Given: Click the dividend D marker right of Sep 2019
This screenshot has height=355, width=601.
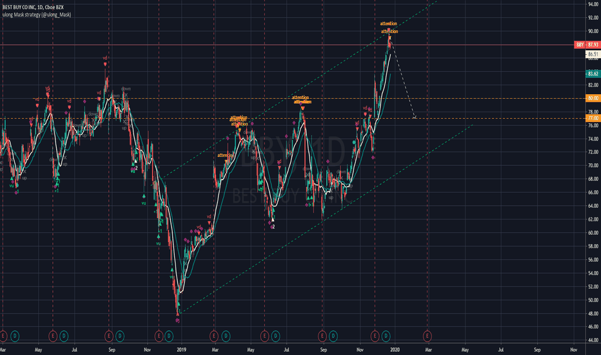Looking at the screenshot, I should click(333, 336).
